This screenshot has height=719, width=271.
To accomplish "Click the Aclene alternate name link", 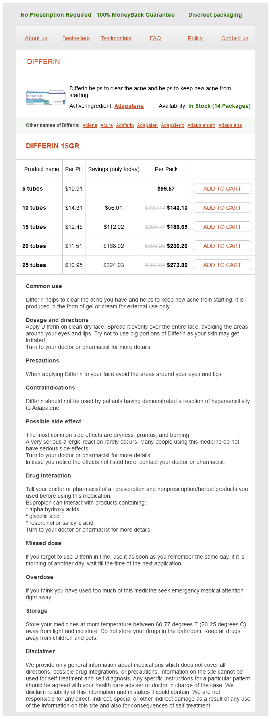I will click(x=90, y=125).
